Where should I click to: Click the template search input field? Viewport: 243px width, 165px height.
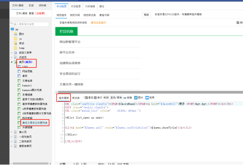tap(31, 24)
